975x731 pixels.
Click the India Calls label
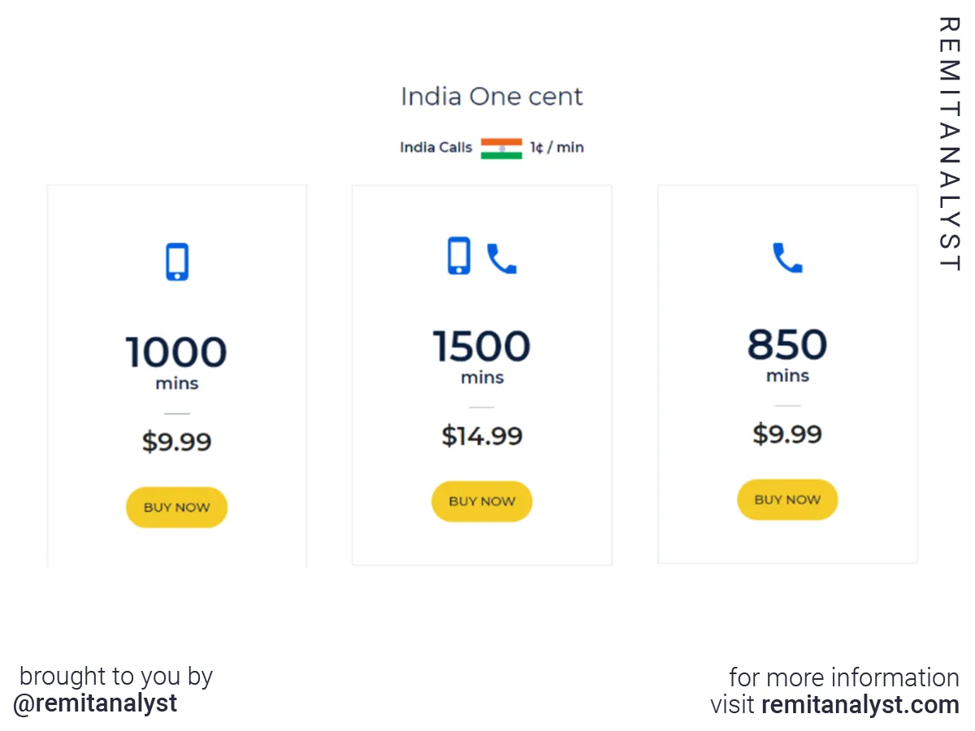(435, 148)
